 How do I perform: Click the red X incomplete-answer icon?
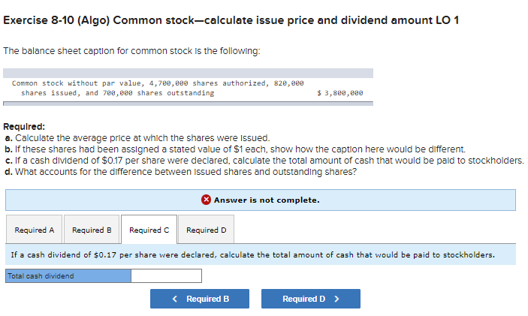206,200
